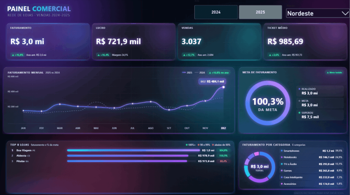Click the Faturamento value R$ 3,0 mi

point(27,41)
